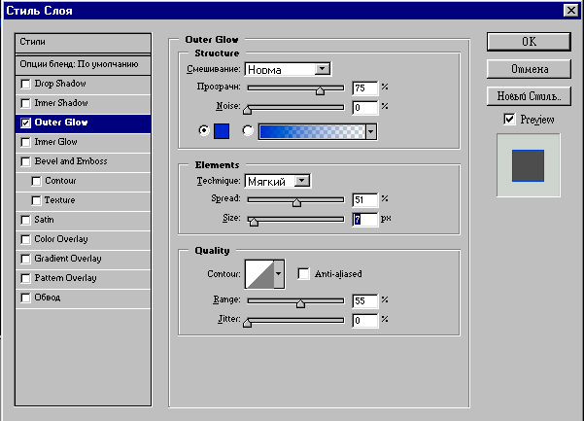Tick the Texture sub-effect checkbox
Image resolution: width=584 pixels, height=421 pixels.
point(36,201)
